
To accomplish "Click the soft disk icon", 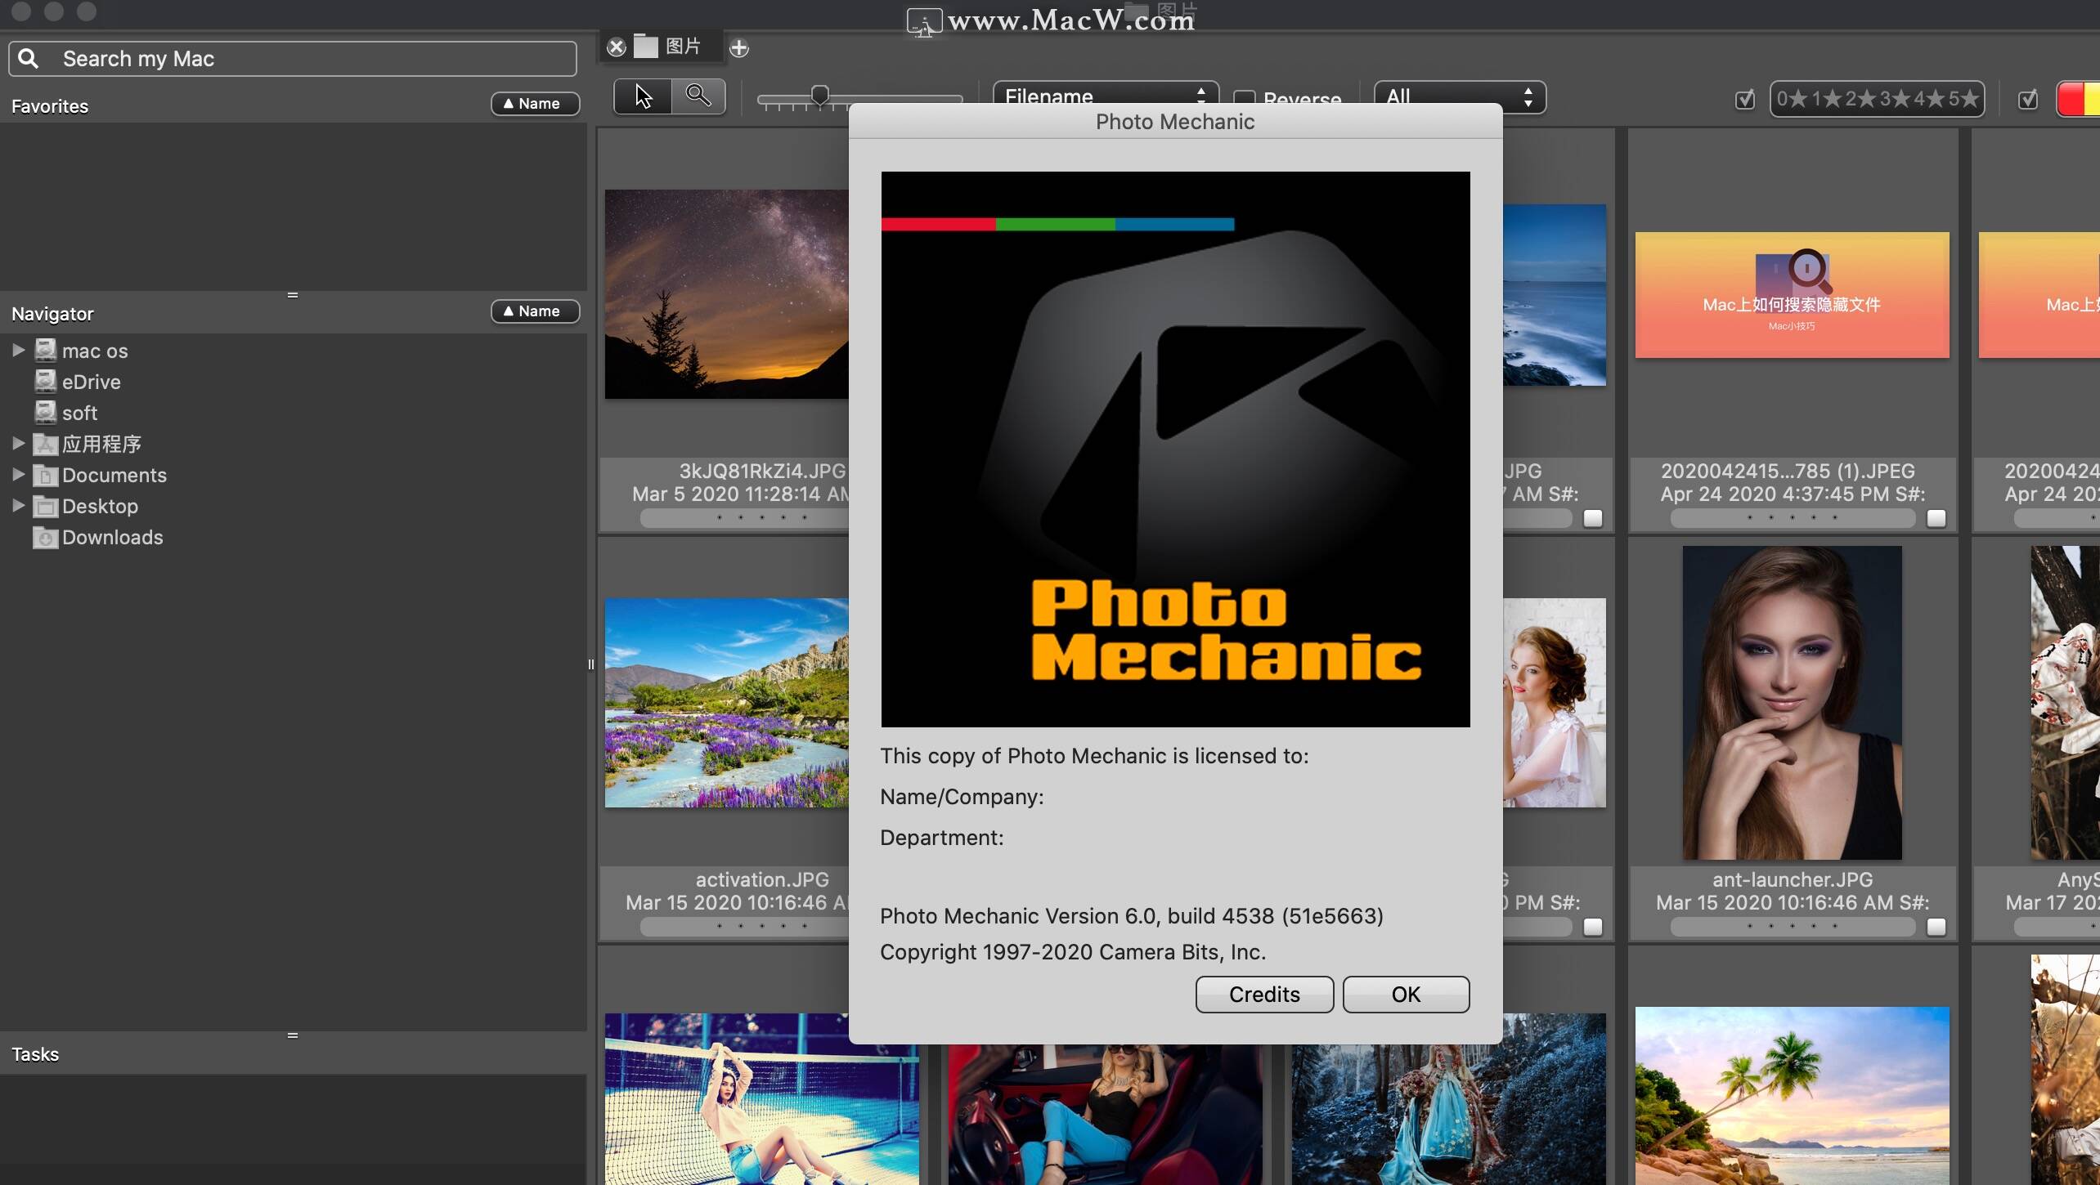I will tap(46, 413).
